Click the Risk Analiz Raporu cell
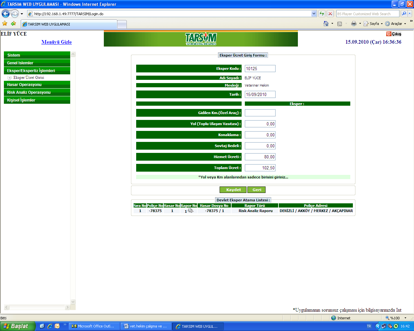 pyautogui.click(x=256, y=211)
